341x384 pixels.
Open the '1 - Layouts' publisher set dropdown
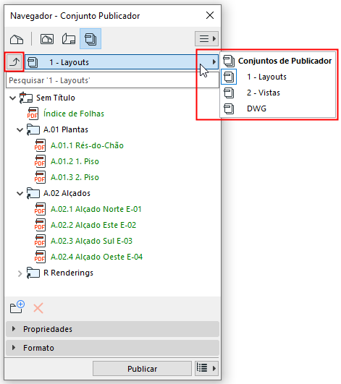click(x=122, y=62)
